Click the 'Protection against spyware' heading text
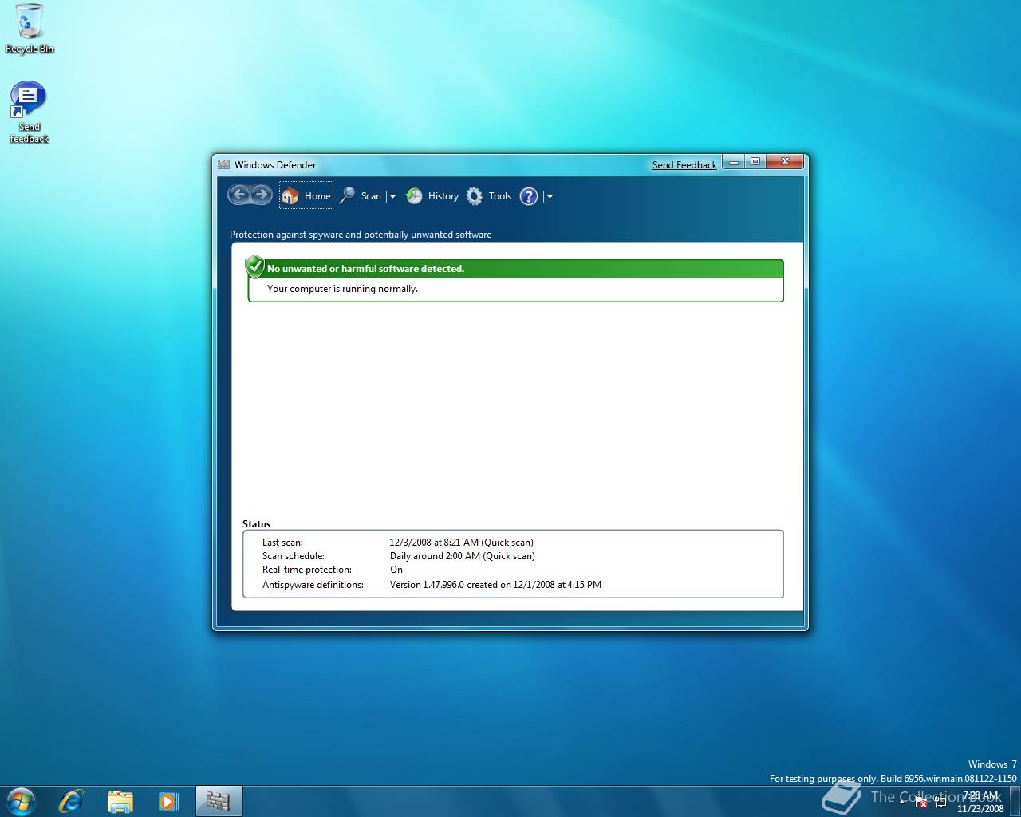This screenshot has width=1021, height=817. (361, 235)
